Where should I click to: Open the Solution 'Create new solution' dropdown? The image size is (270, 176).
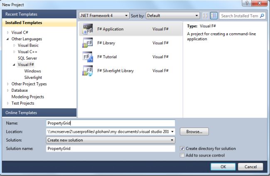click(110, 140)
